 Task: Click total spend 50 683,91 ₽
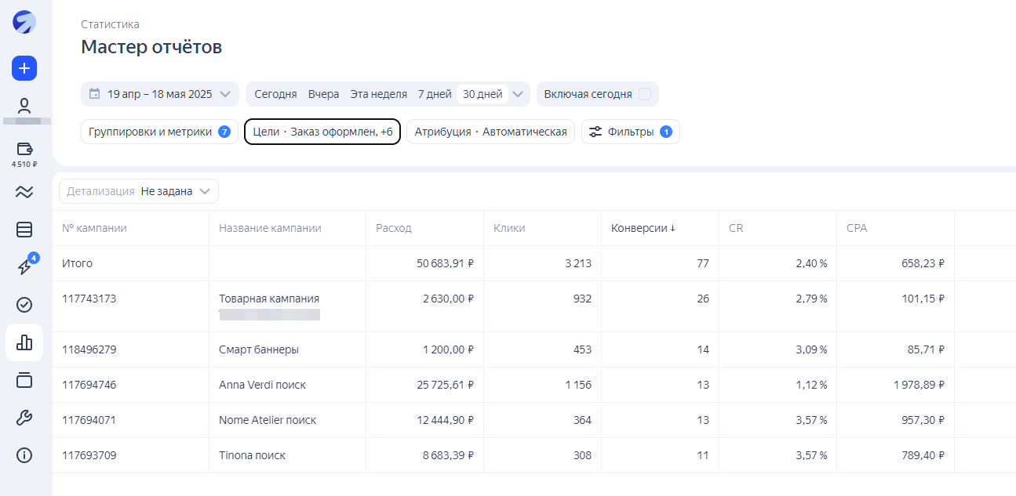point(445,263)
